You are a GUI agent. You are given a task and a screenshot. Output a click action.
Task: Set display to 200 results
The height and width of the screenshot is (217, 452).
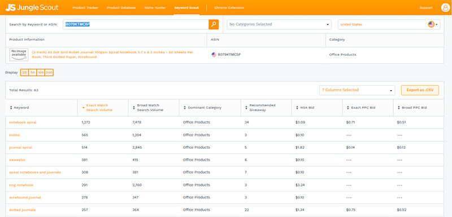point(49,73)
